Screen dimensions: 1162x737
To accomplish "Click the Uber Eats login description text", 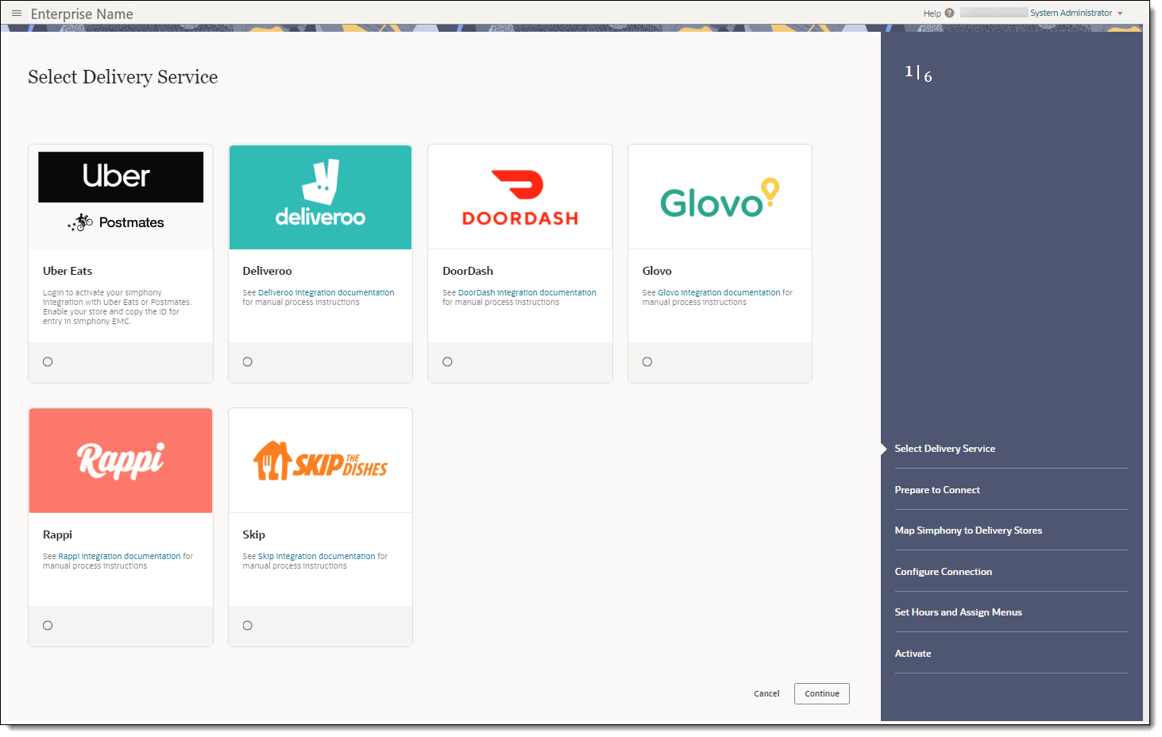I will click(117, 307).
